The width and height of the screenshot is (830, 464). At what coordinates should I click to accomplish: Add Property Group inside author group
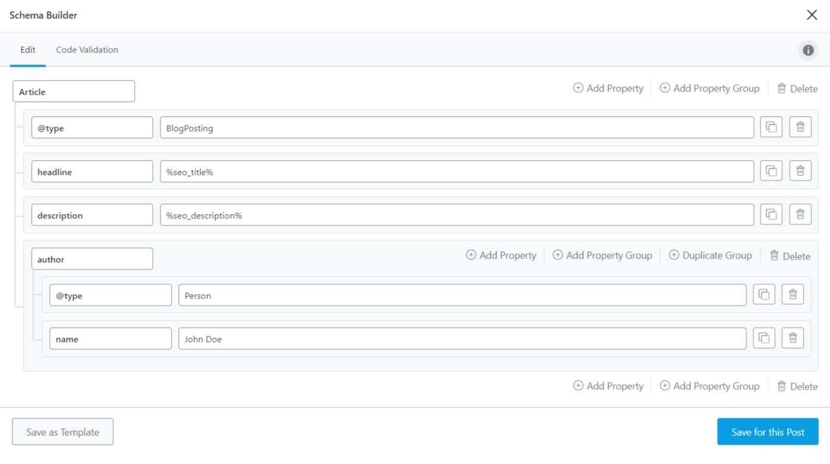[x=602, y=255]
